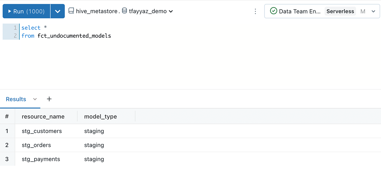
Task: Click line 2 in the SQL editor
Action: [x=66, y=36]
